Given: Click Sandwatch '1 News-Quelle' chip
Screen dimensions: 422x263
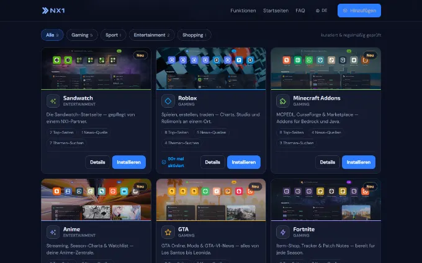Looking at the screenshot, I should click(x=94, y=132).
